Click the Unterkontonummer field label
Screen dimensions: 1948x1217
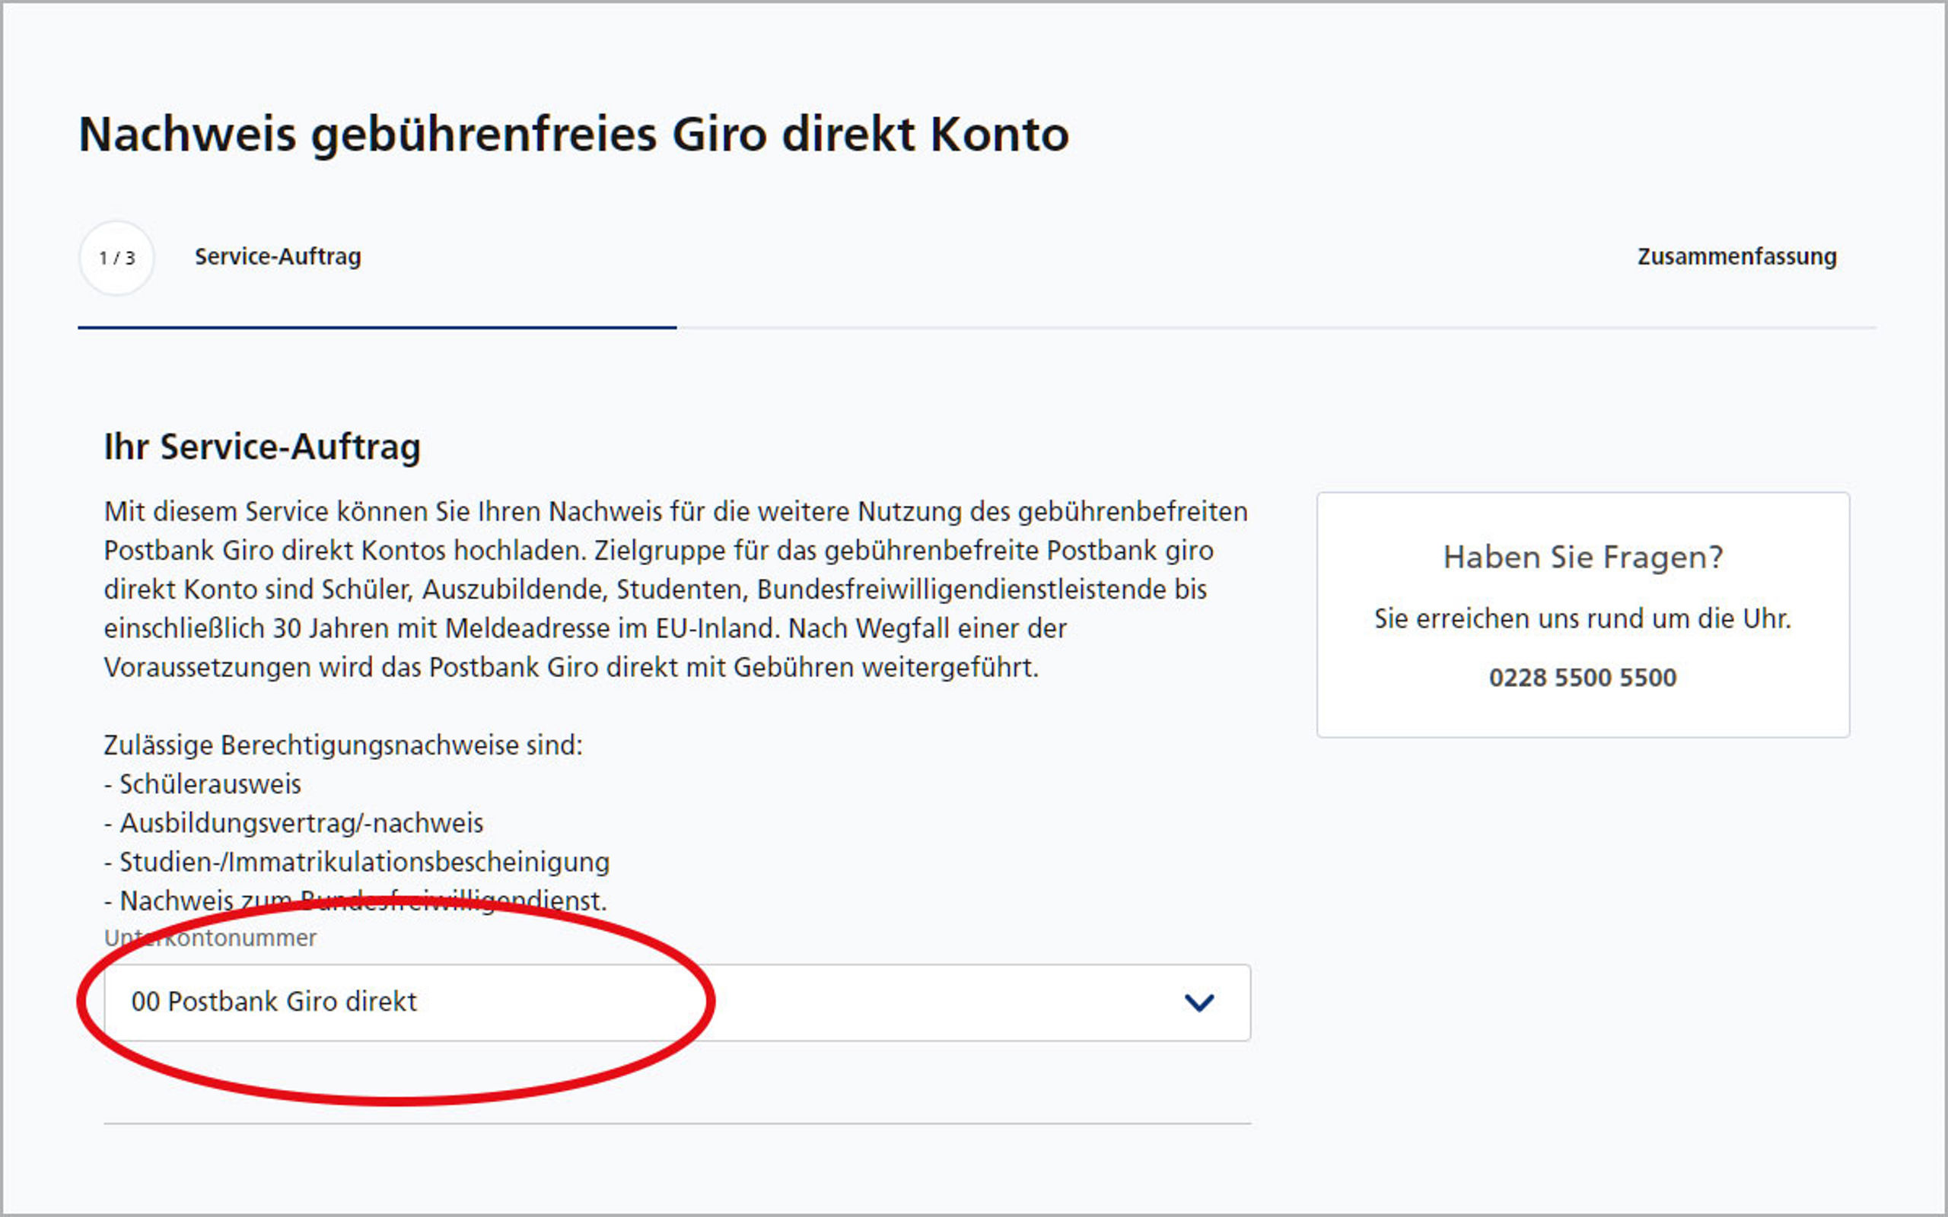210,938
